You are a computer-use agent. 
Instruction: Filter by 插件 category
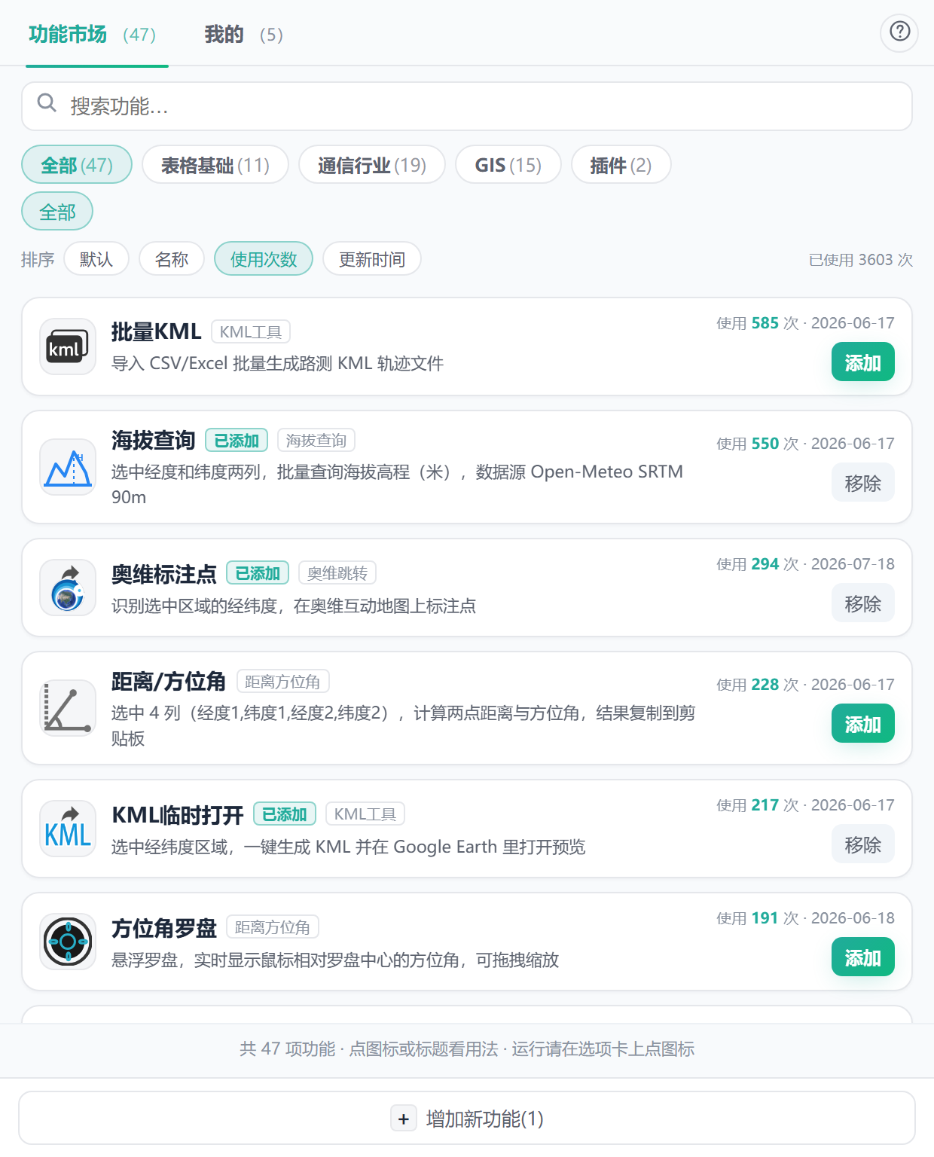click(621, 164)
